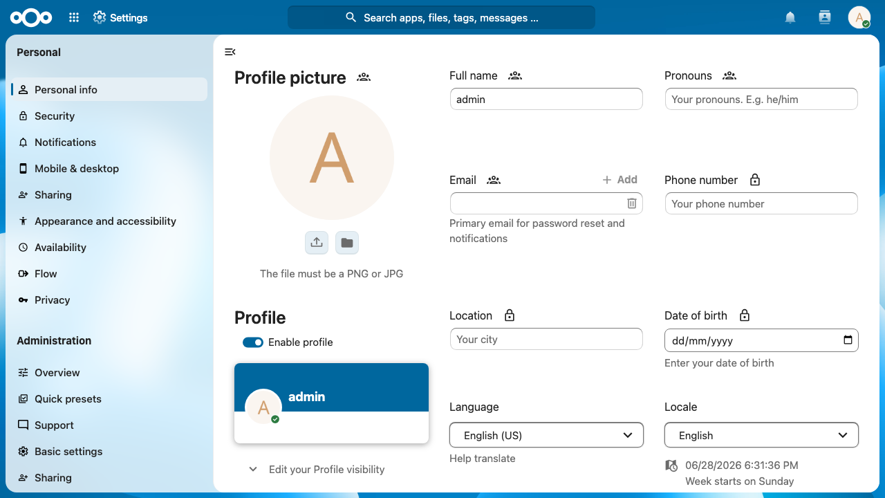
Task: Open the notifications bell icon
Action: coord(790,18)
